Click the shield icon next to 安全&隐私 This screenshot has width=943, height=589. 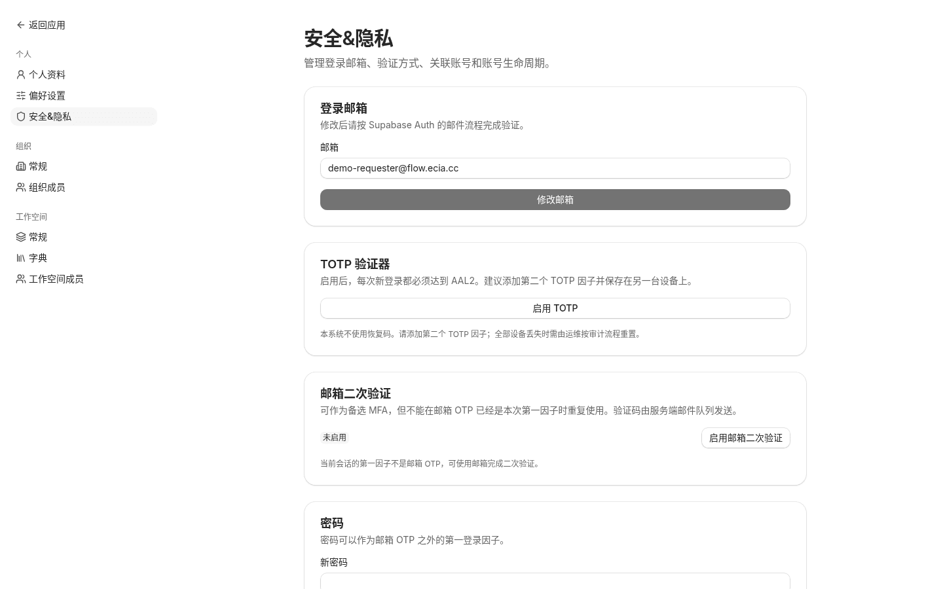[x=21, y=116]
